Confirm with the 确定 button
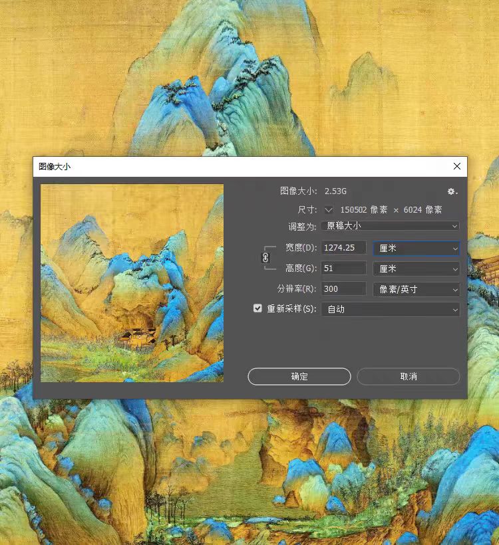Screen dimensions: 499x545 (x=299, y=376)
